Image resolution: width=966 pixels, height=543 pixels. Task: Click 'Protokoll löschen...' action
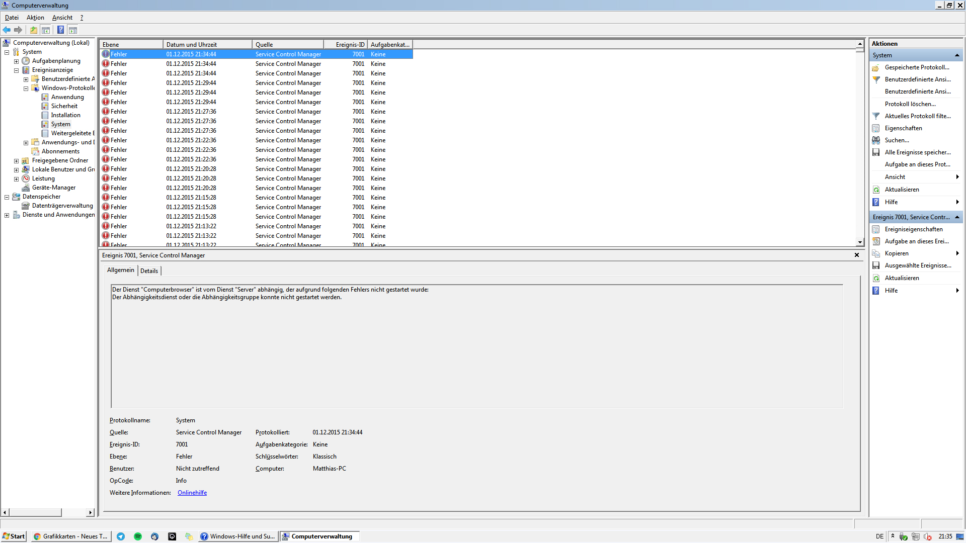(910, 104)
